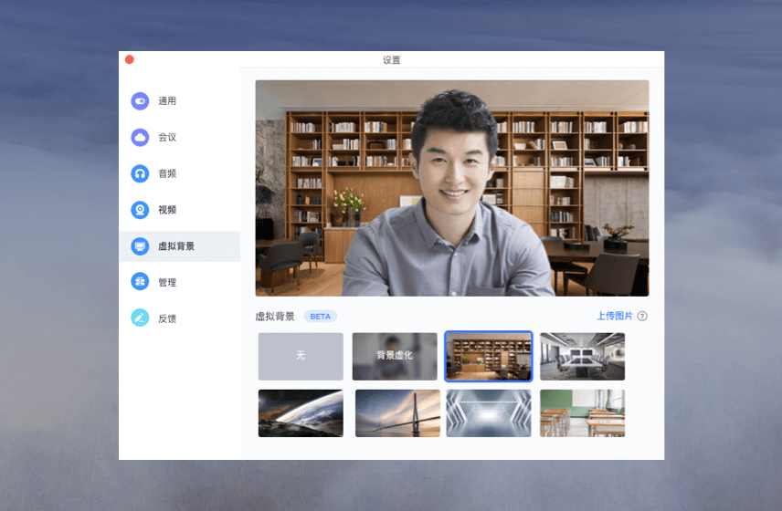Open the 通用 settings tab
This screenshot has width=782, height=511.
[167, 101]
